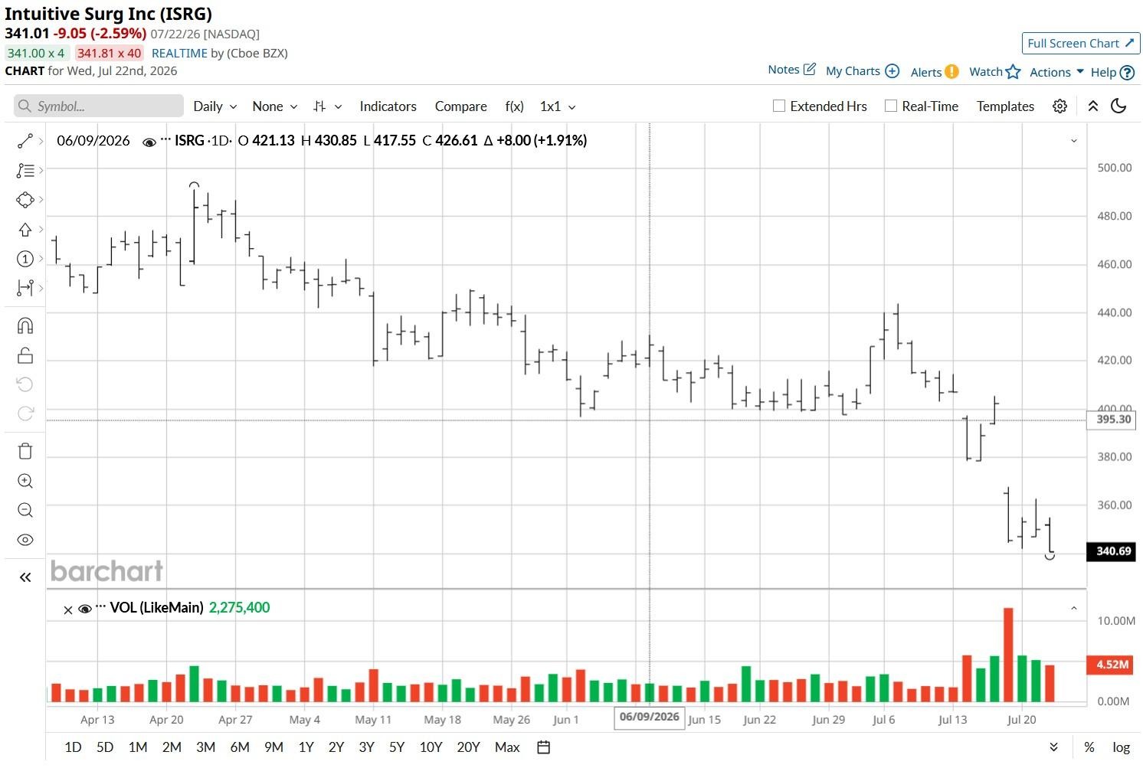This screenshot has width=1143, height=768.
Task: Open the Compare menu
Action: [x=461, y=106]
